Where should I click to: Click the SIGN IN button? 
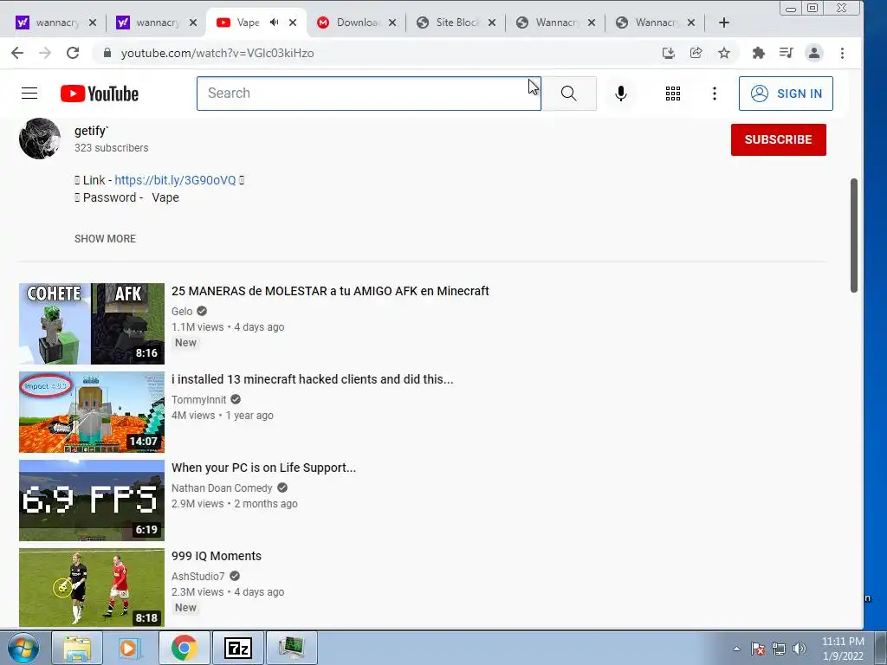click(x=786, y=94)
